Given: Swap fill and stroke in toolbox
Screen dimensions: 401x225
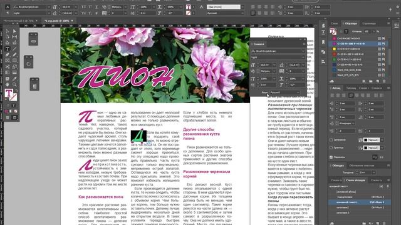Looking at the screenshot, I should tap(16, 91).
